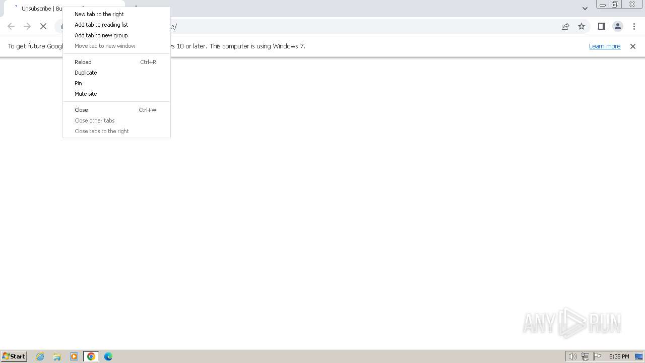Viewport: 645px width, 363px height.
Task: Switch to Chrome taskbar icon
Action: (x=91, y=356)
